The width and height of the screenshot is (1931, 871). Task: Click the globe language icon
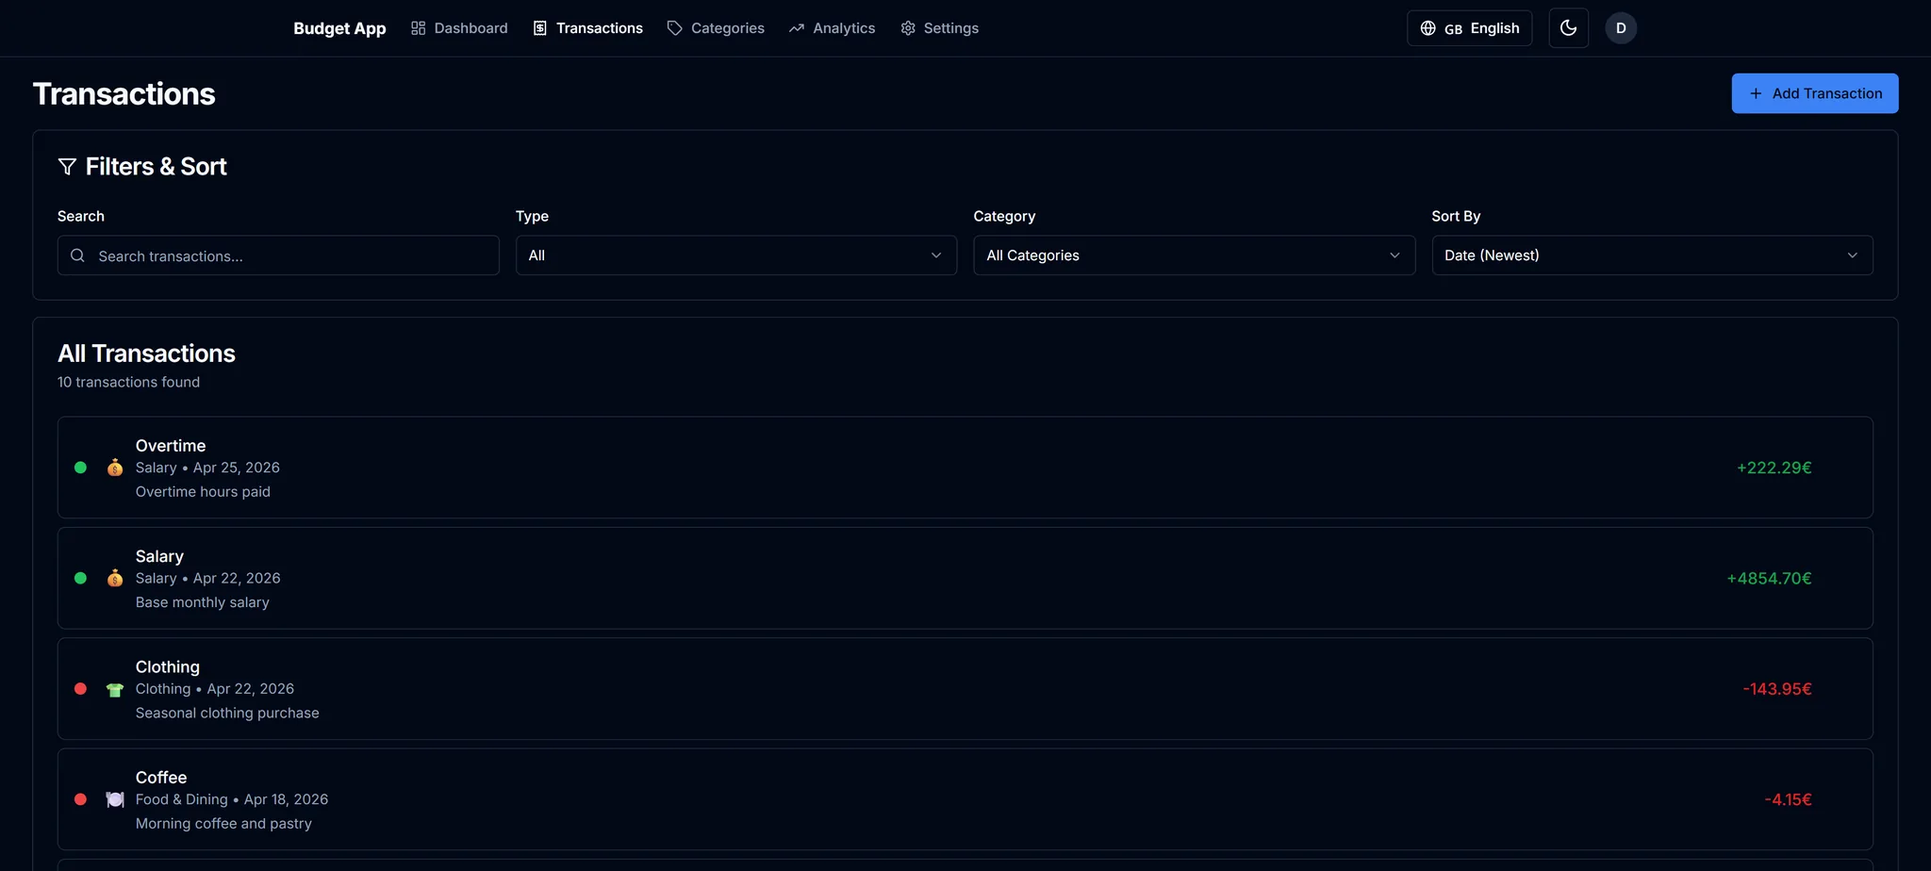tap(1428, 28)
